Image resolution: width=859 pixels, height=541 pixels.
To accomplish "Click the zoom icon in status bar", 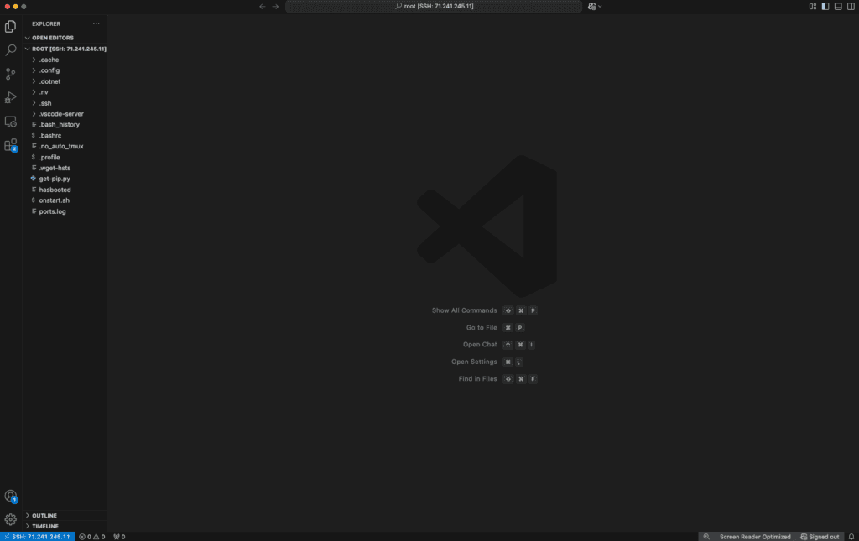I will [x=706, y=537].
